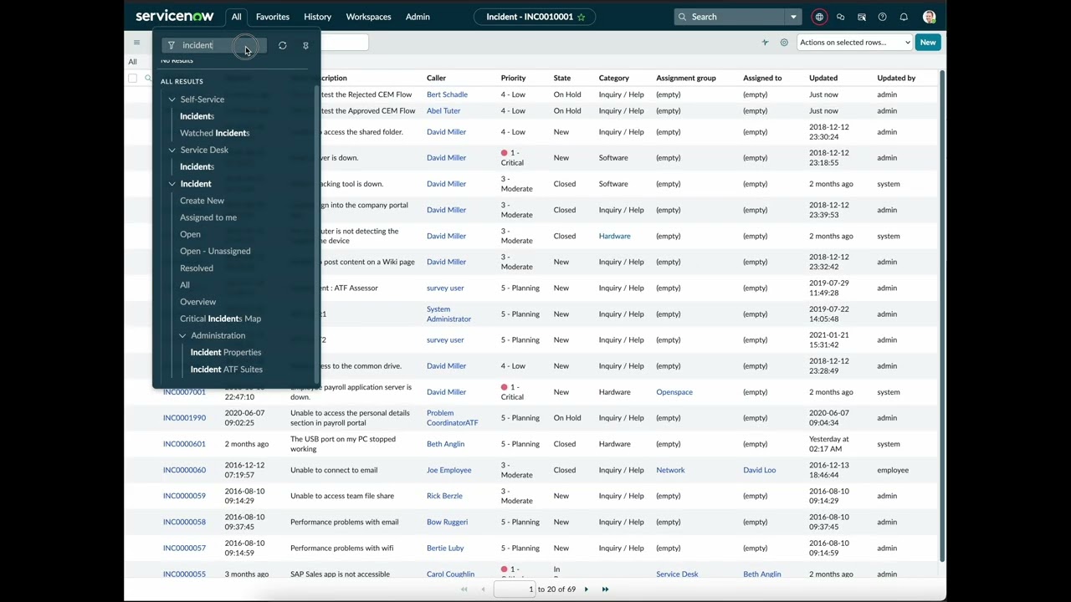Open Openspace assignment group link
This screenshot has height=602, width=1071.
[x=674, y=392]
